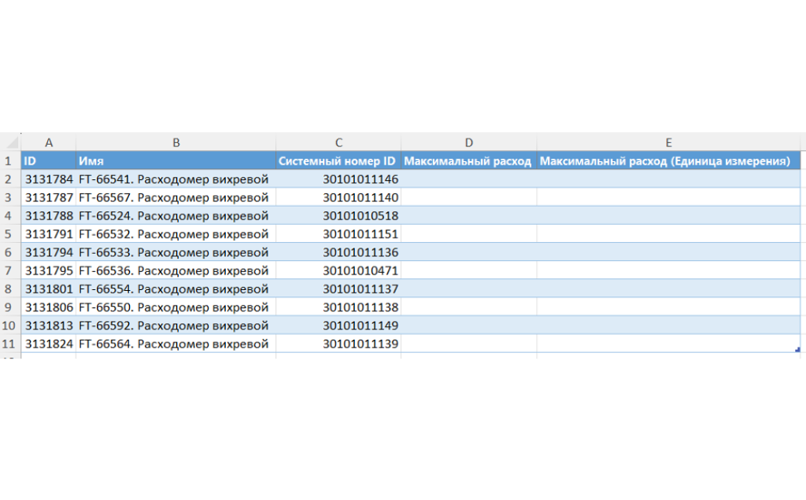Click the 'Системный номер ID' header cell
Viewport: 806px width, 500px height.
tap(338, 160)
